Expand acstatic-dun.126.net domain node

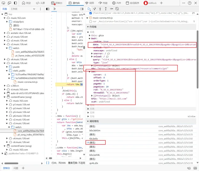click(5, 33)
